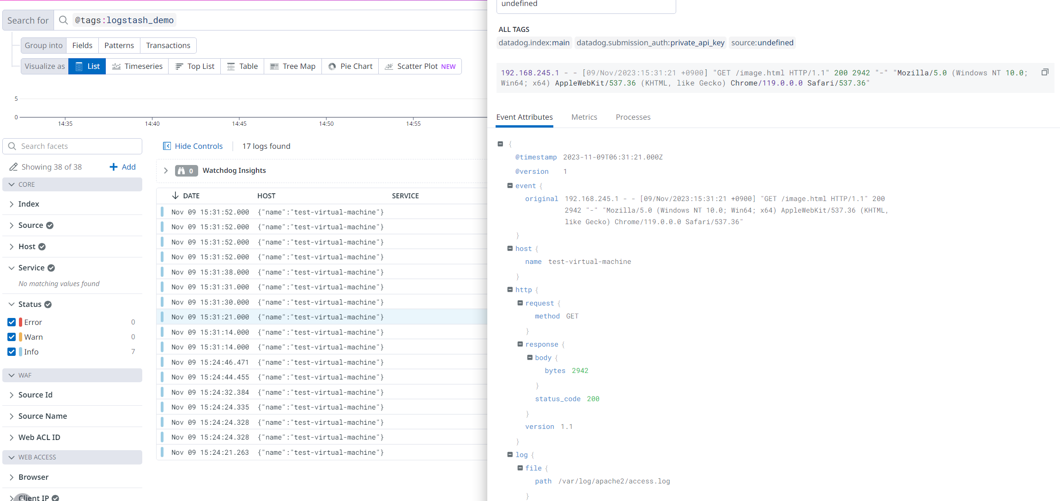Open the Processes tab
The height and width of the screenshot is (501, 1060).
pos(633,117)
